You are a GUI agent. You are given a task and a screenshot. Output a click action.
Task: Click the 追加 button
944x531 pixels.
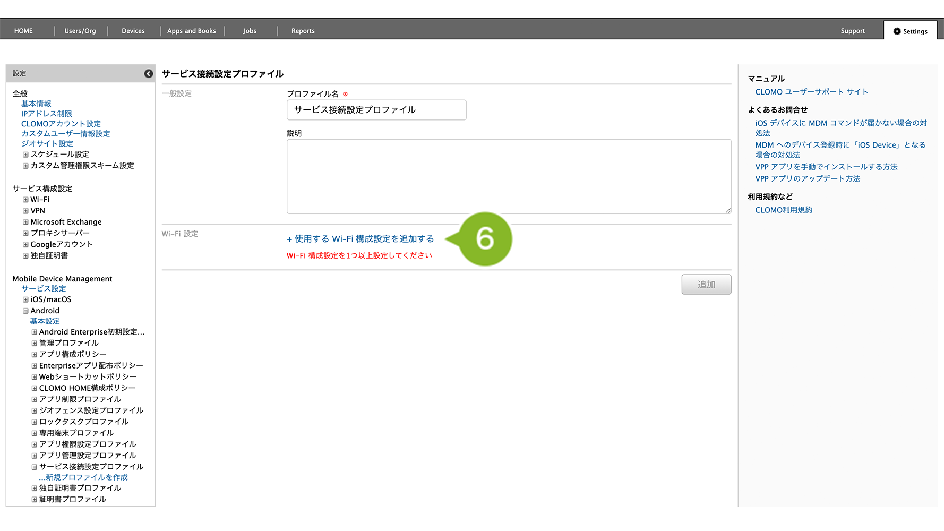[x=706, y=285]
